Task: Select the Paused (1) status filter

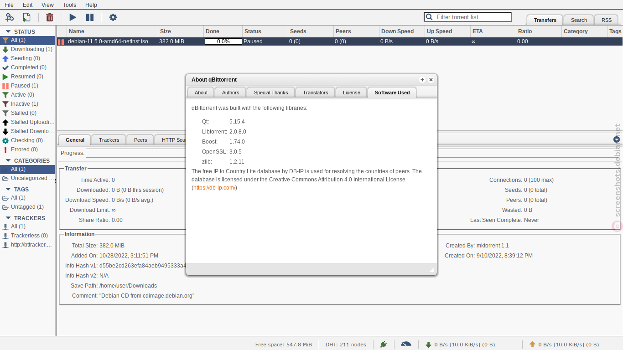Action: (27, 86)
